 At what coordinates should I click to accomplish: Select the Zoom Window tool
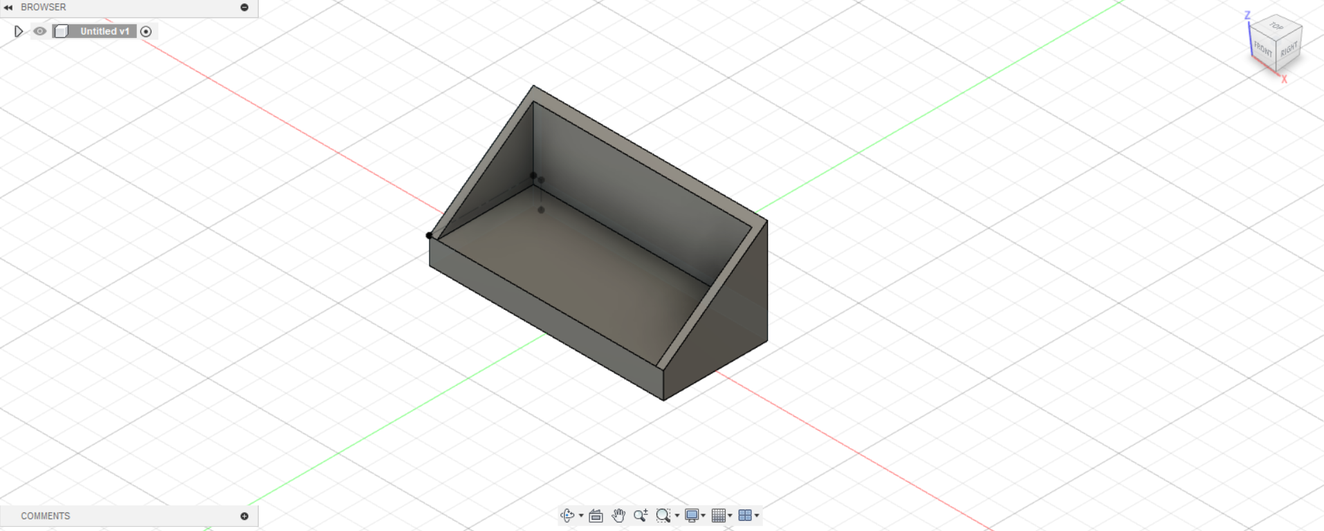(x=663, y=515)
